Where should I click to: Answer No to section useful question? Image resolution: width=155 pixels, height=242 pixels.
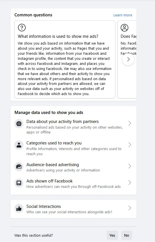click(x=127, y=235)
